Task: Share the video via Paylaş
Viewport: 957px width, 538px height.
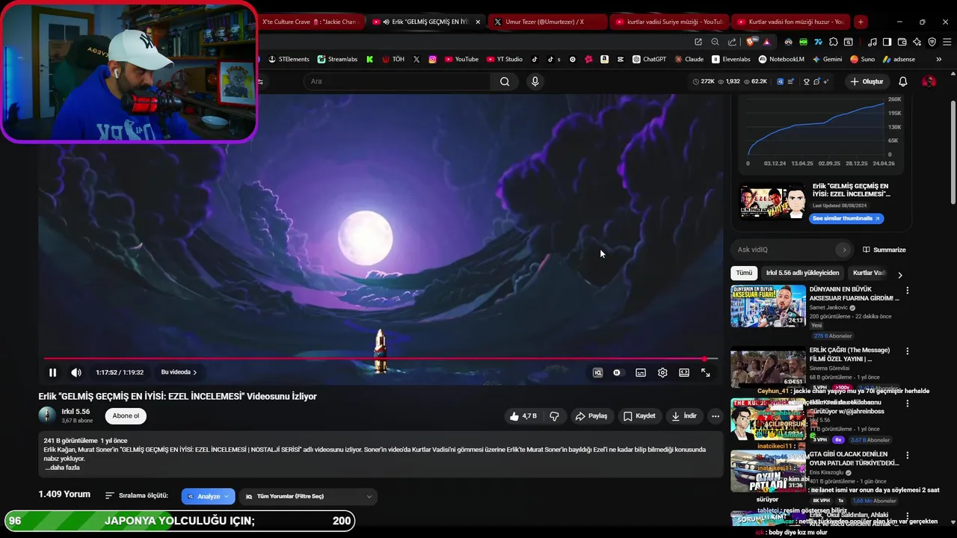Action: (x=591, y=416)
